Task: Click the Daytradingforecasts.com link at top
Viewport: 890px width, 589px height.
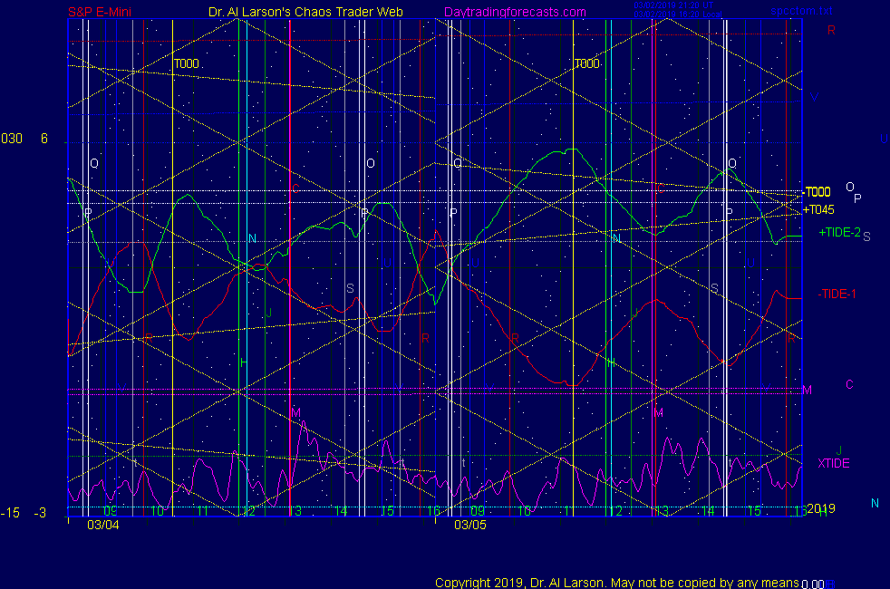Action: (515, 13)
